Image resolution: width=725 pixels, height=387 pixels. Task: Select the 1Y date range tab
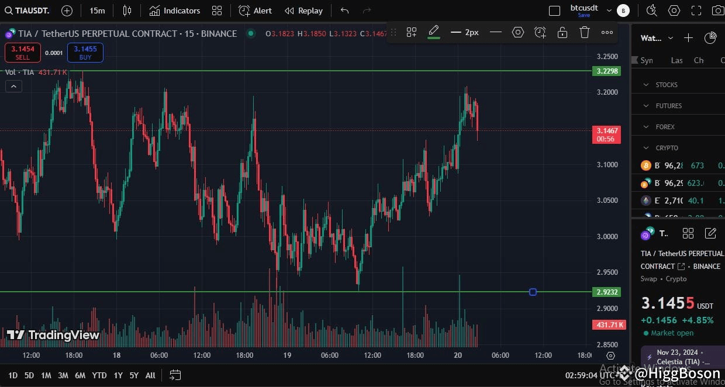tap(118, 375)
